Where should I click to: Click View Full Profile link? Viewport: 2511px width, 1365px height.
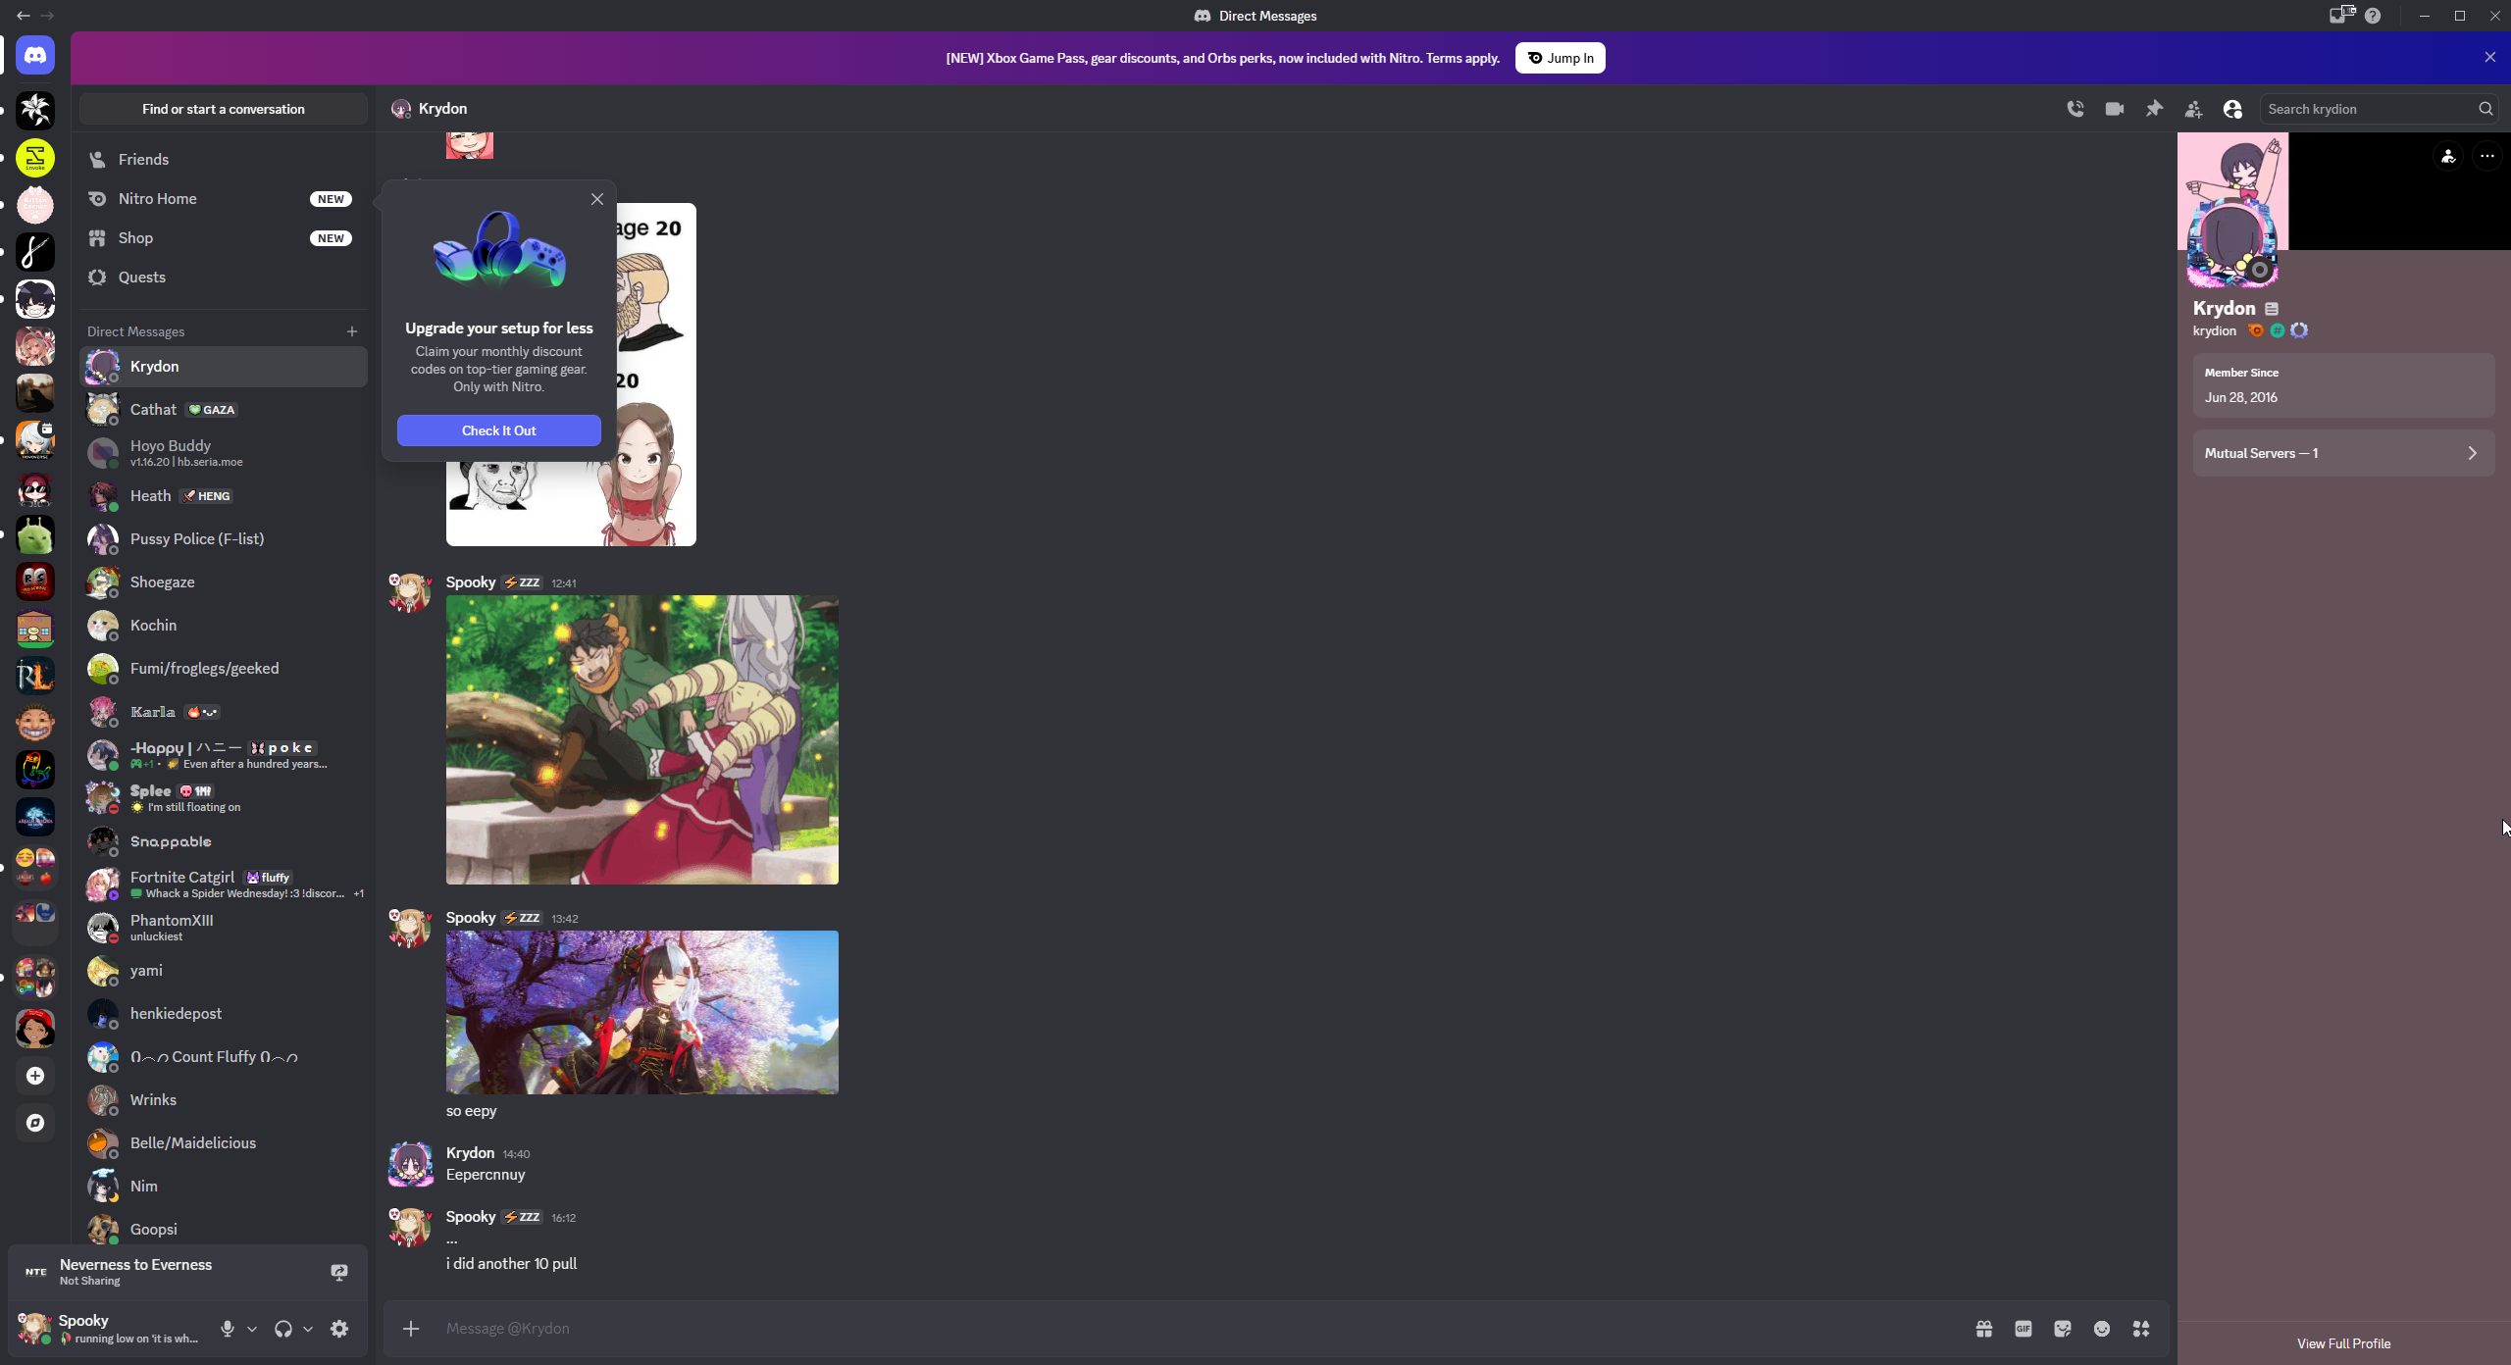tap(2343, 1343)
